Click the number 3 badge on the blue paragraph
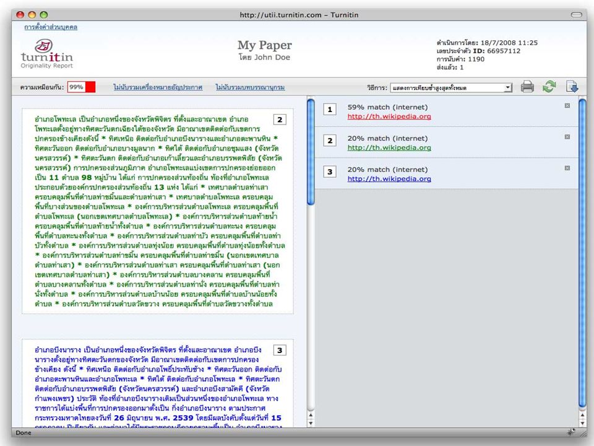The width and height of the screenshot is (594, 446). click(x=280, y=350)
